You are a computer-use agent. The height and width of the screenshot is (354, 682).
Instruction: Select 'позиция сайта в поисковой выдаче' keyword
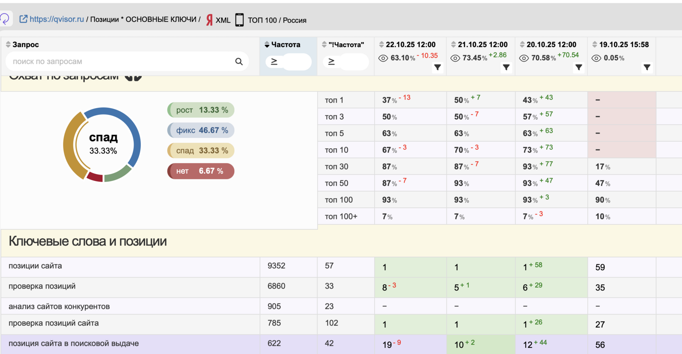point(74,343)
